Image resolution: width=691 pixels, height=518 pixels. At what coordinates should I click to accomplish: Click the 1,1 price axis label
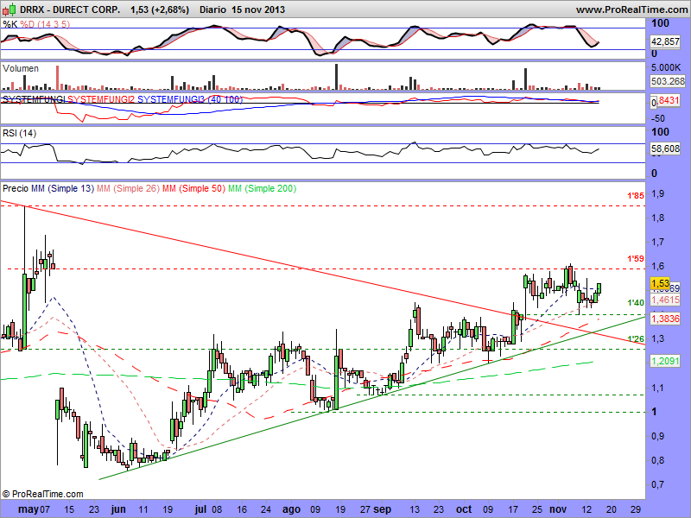coord(658,388)
